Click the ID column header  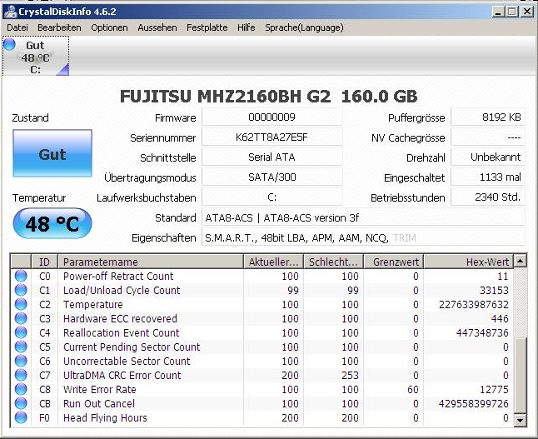pyautogui.click(x=45, y=262)
